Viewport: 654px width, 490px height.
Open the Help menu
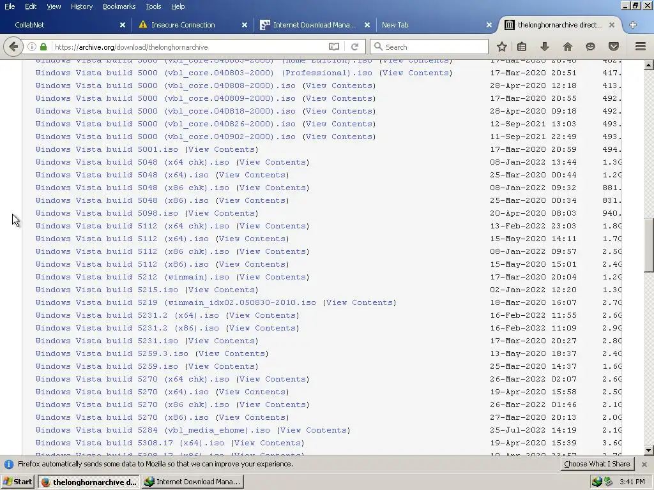(178, 6)
